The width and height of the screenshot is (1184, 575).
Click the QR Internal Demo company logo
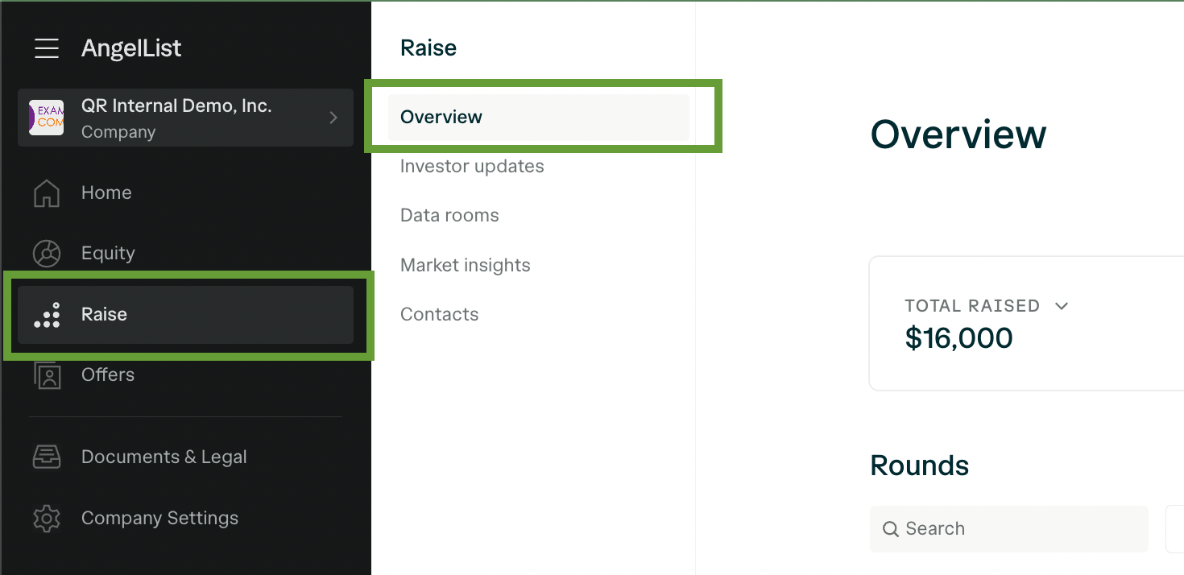(x=47, y=118)
